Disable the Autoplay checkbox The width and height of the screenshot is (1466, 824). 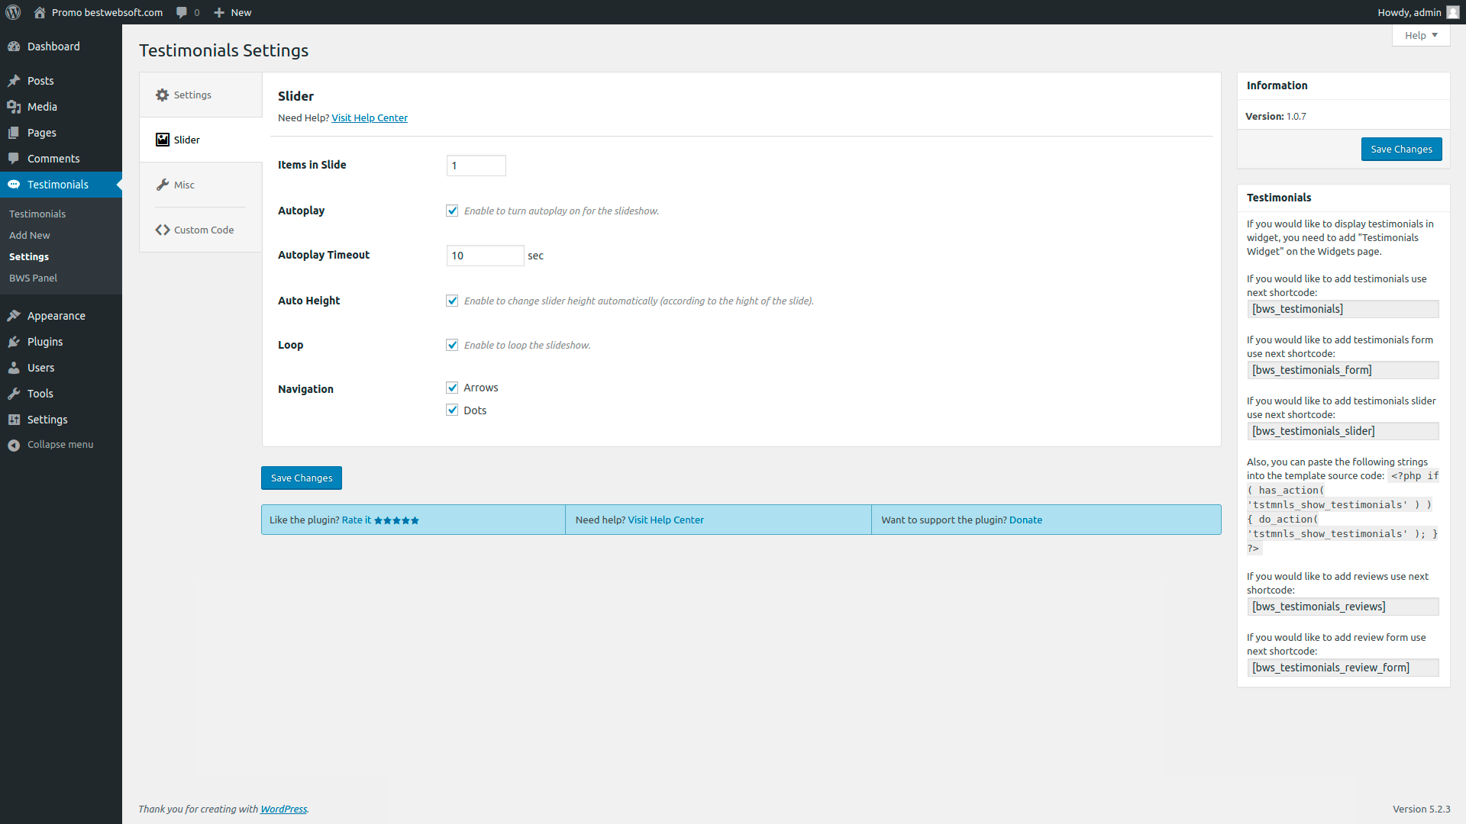(x=452, y=211)
